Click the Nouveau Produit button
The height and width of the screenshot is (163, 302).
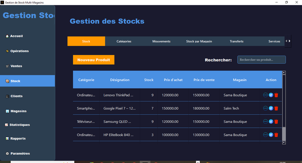click(94, 60)
